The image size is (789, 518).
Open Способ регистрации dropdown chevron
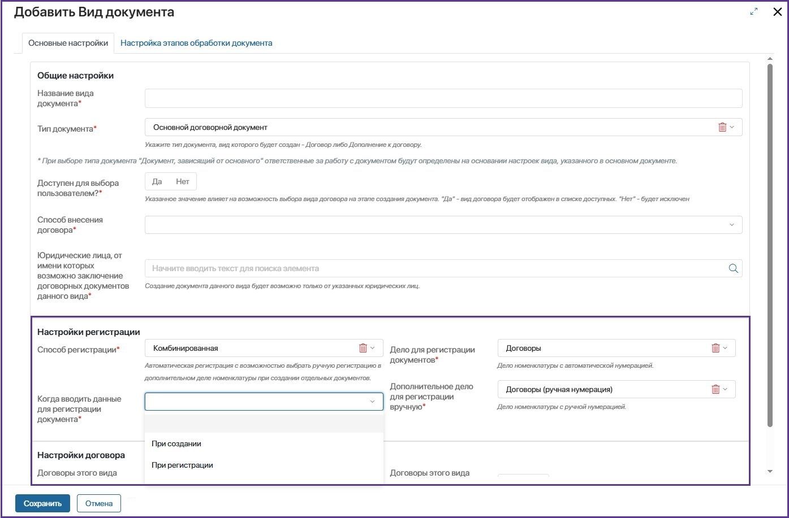(373, 348)
